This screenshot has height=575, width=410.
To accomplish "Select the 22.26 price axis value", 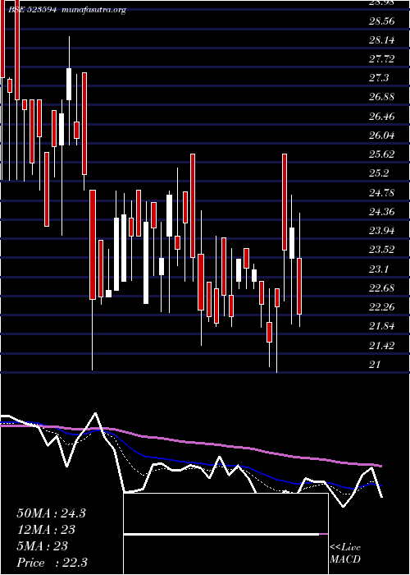I will [x=382, y=307].
